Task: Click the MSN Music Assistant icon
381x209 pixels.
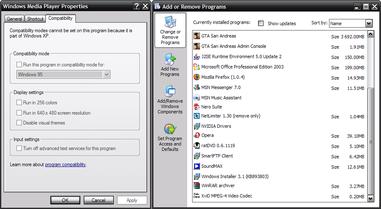Action: (197, 98)
